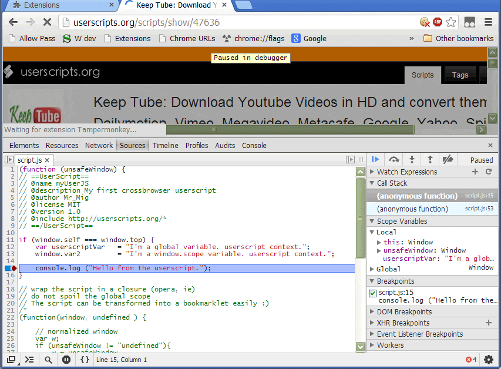501x369 pixels.
Task: Dock DevTools to separate window
Action: [12, 360]
